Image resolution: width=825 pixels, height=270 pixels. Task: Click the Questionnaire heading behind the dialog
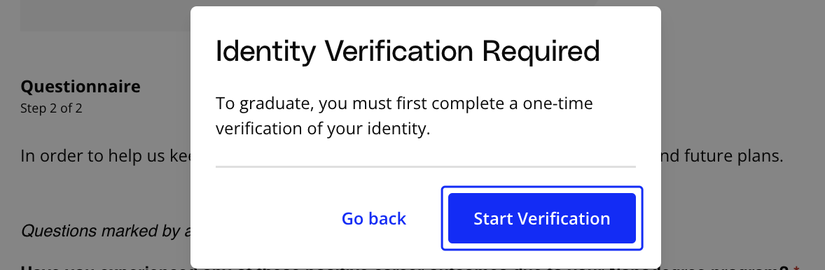81,86
